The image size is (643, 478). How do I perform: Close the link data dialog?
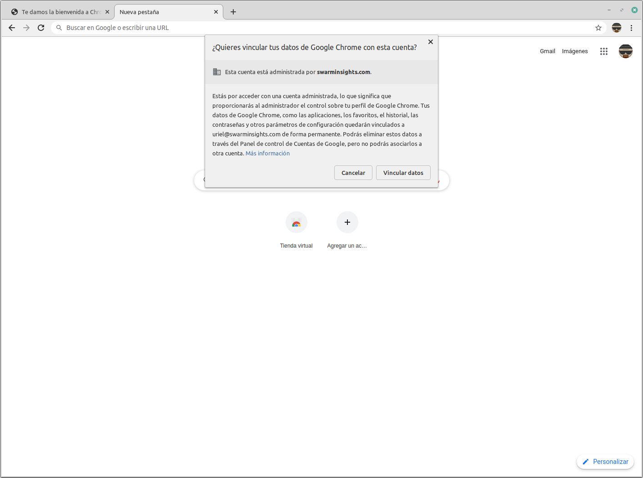[431, 42]
